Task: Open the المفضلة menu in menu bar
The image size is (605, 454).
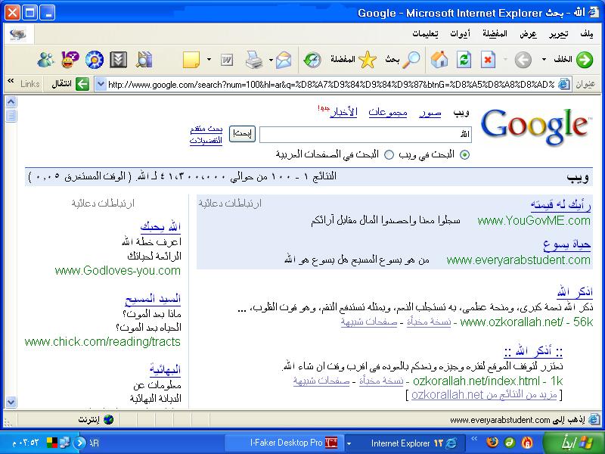Action: point(495,34)
